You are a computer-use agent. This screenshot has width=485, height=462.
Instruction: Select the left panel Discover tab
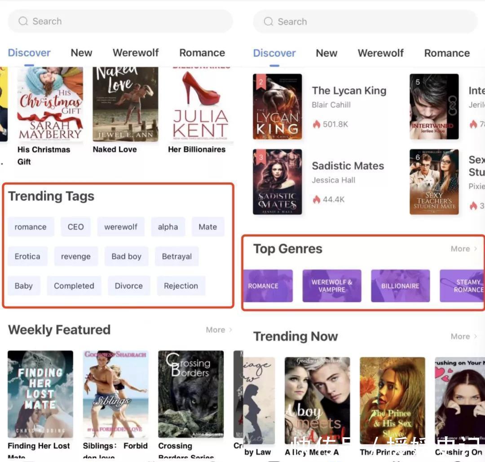click(x=29, y=53)
